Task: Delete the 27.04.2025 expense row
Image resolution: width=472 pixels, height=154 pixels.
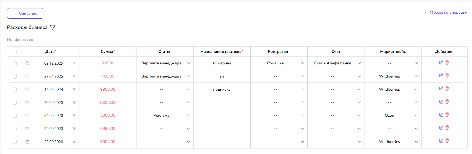Action: 447,75
